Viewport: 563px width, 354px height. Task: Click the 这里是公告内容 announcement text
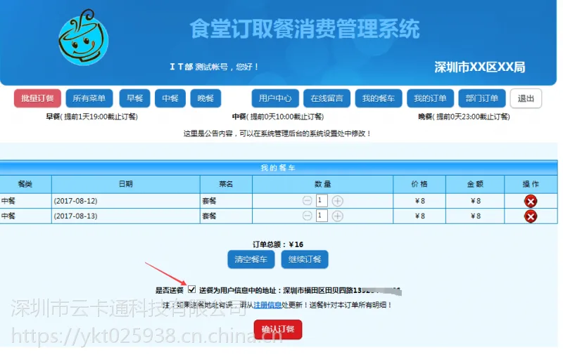pyautogui.click(x=277, y=133)
